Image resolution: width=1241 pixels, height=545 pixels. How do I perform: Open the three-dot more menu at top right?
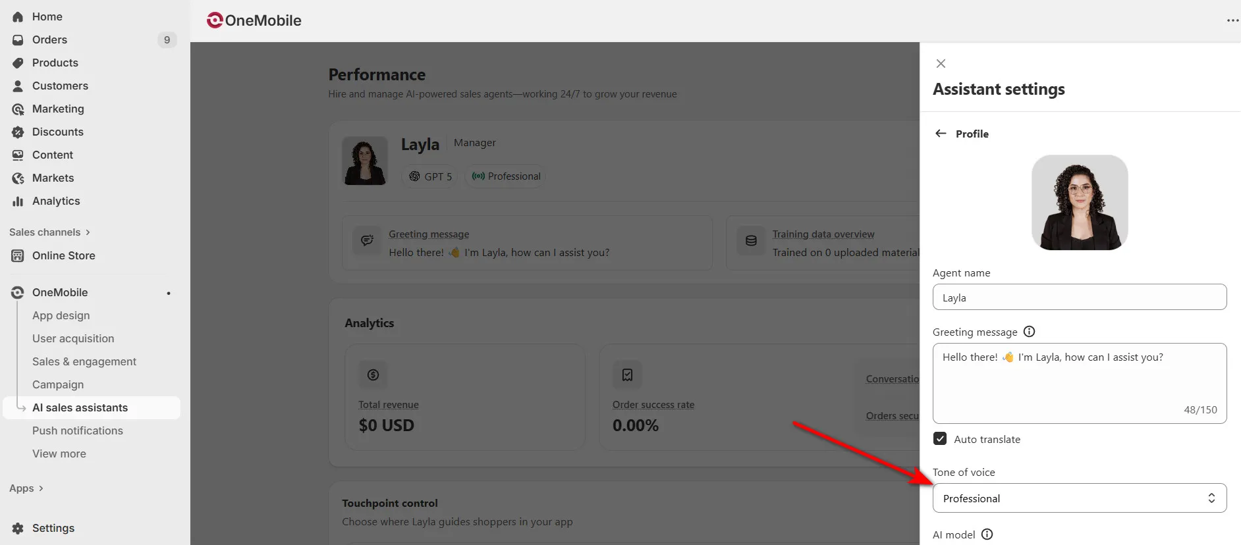(x=1232, y=20)
